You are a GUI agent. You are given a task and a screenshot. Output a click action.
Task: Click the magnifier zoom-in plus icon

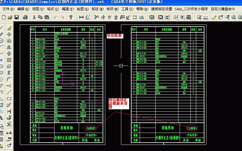click(x=227, y=17)
